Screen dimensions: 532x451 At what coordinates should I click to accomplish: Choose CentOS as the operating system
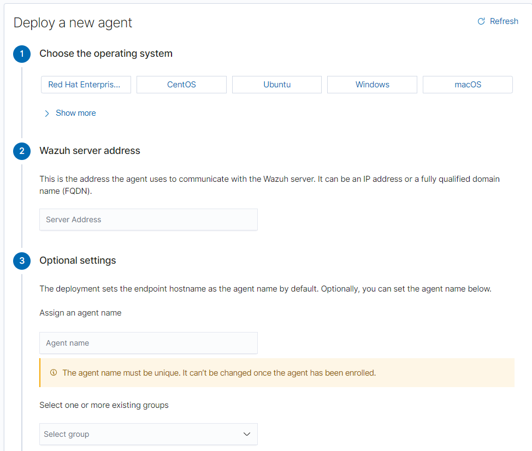[x=181, y=85]
